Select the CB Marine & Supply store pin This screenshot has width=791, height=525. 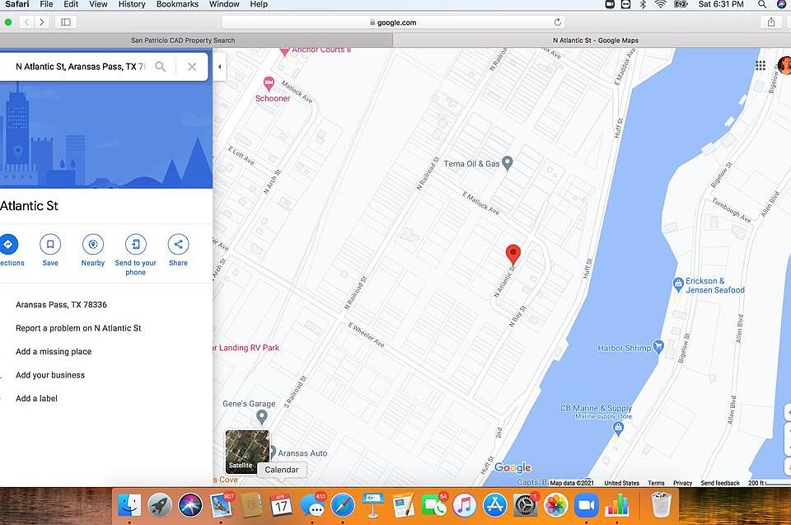[x=618, y=429]
